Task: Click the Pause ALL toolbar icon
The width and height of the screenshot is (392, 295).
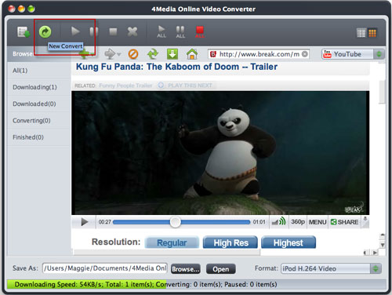Action: point(180,32)
